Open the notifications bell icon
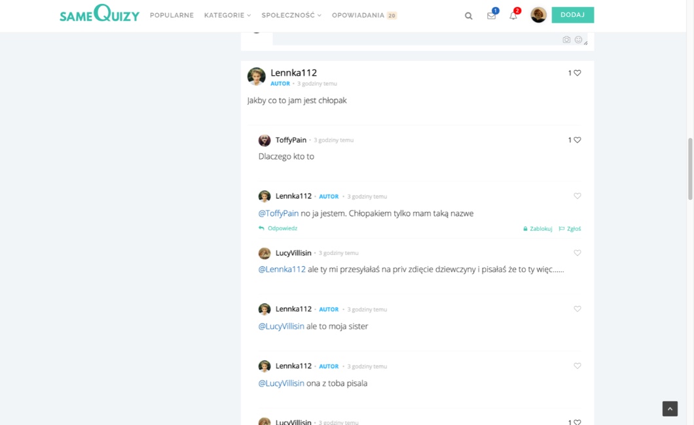Viewport: 694px width, 425px height. (x=513, y=16)
